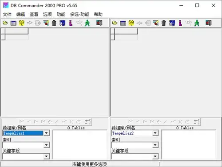
Task: Open the 帮助 menu
Action: tap(98, 14)
